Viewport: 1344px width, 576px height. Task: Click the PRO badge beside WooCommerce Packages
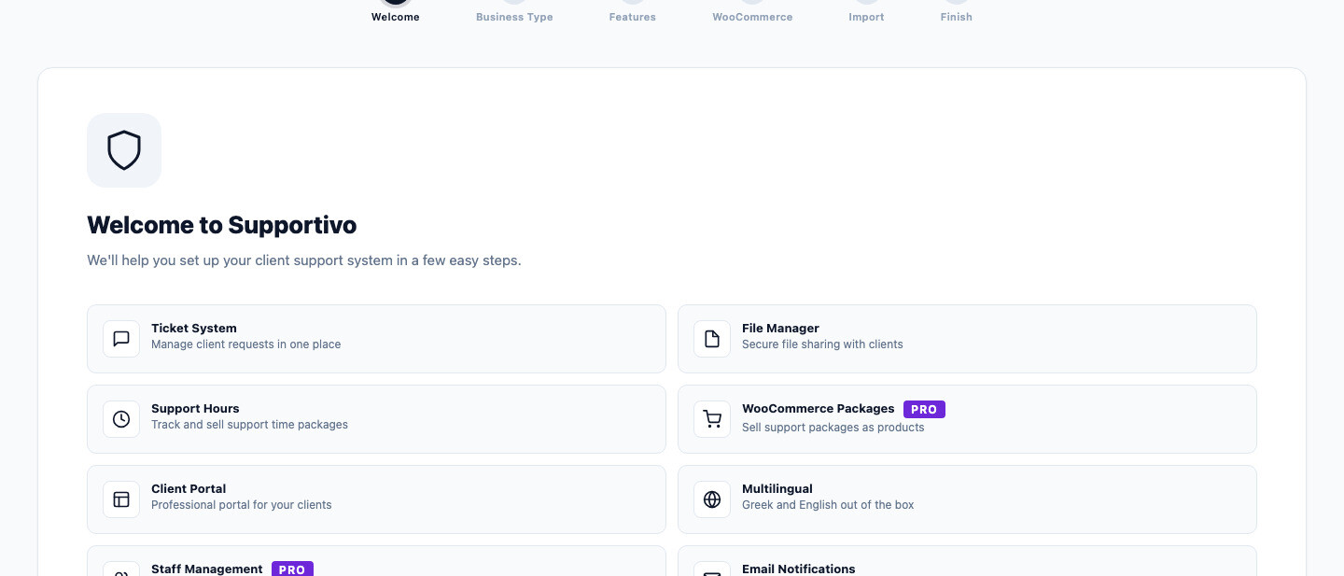[924, 409]
